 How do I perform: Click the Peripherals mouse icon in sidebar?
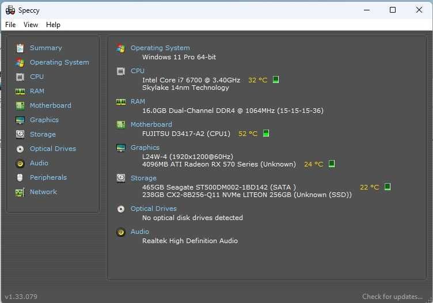pyautogui.click(x=20, y=177)
